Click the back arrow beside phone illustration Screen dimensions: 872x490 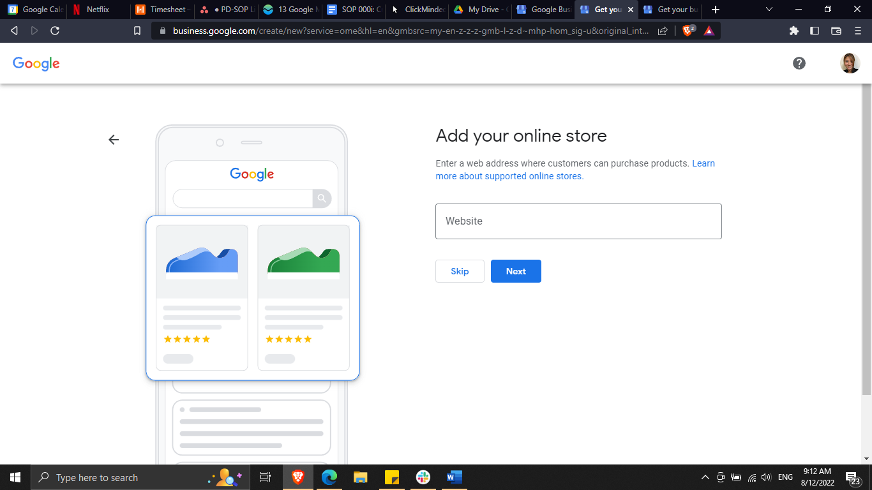point(114,140)
